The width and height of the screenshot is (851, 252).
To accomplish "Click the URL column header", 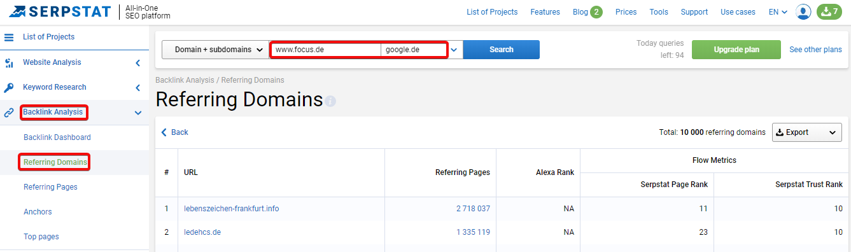I will click(191, 172).
